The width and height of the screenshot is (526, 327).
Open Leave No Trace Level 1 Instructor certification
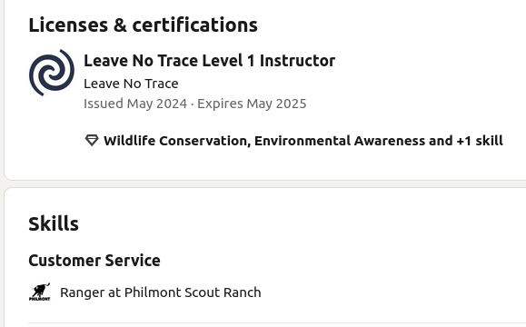coord(209,61)
